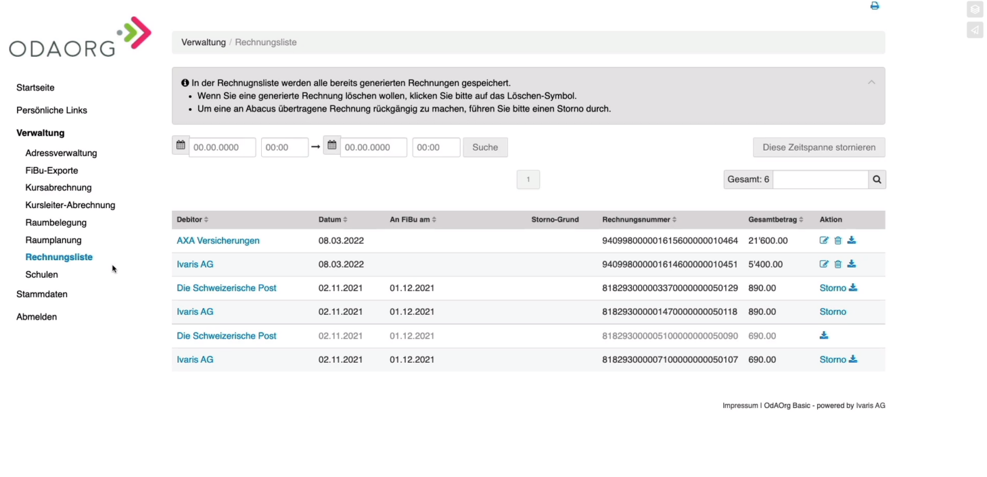Download the Ivaris AG invoice from 08.03.2022
Image resolution: width=987 pixels, height=477 pixels.
coord(851,263)
